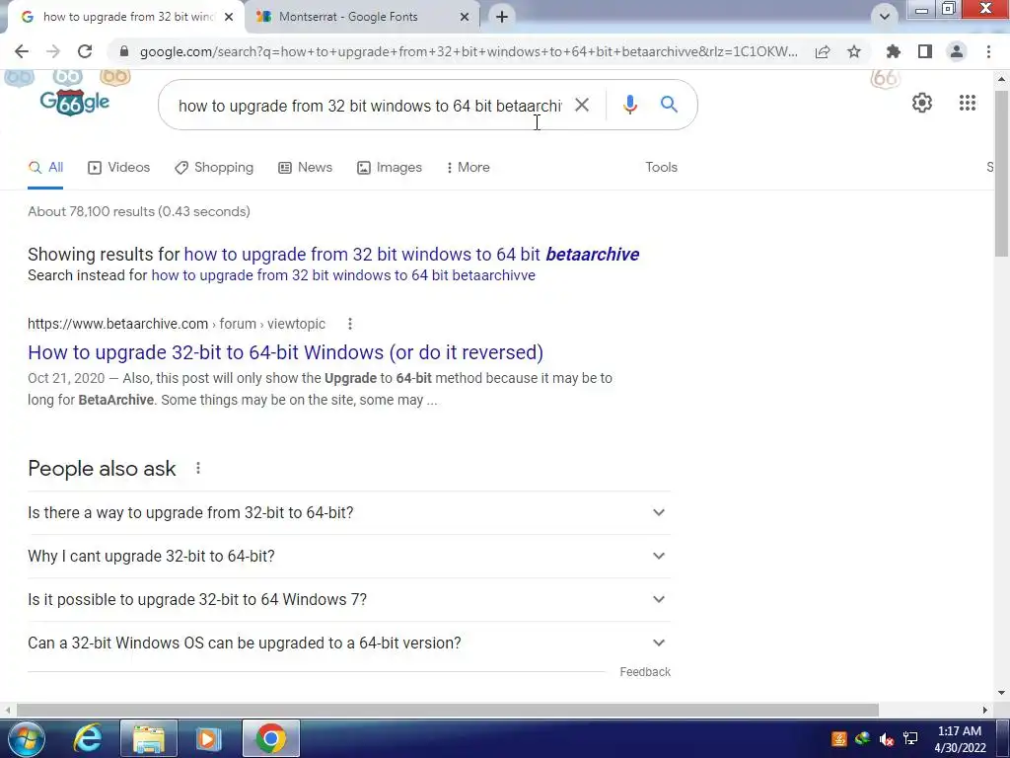The width and height of the screenshot is (1010, 758).
Task: Click the padlock site info icon
Action: [124, 51]
